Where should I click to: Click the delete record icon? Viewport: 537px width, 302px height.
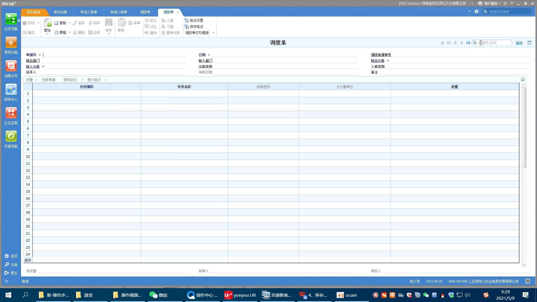click(79, 32)
